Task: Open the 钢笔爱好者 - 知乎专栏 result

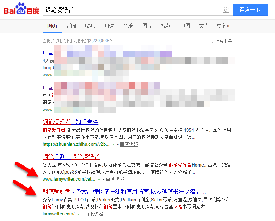Action: 70,122
